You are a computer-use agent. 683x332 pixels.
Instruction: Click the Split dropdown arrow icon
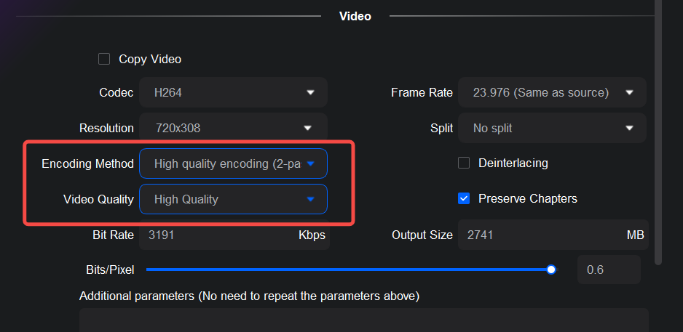click(629, 129)
